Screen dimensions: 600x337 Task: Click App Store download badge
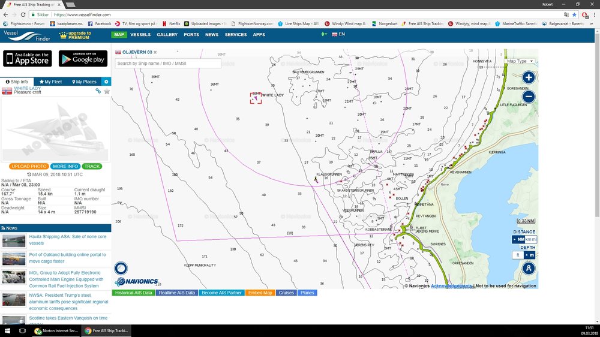[28, 58]
